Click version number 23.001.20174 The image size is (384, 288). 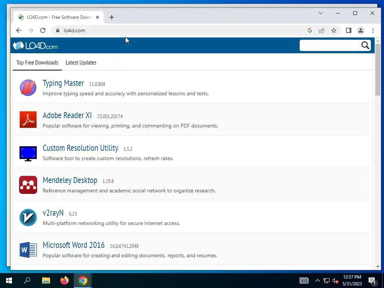click(x=110, y=116)
